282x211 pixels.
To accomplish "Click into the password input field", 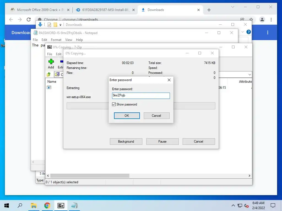I will coord(141,95).
